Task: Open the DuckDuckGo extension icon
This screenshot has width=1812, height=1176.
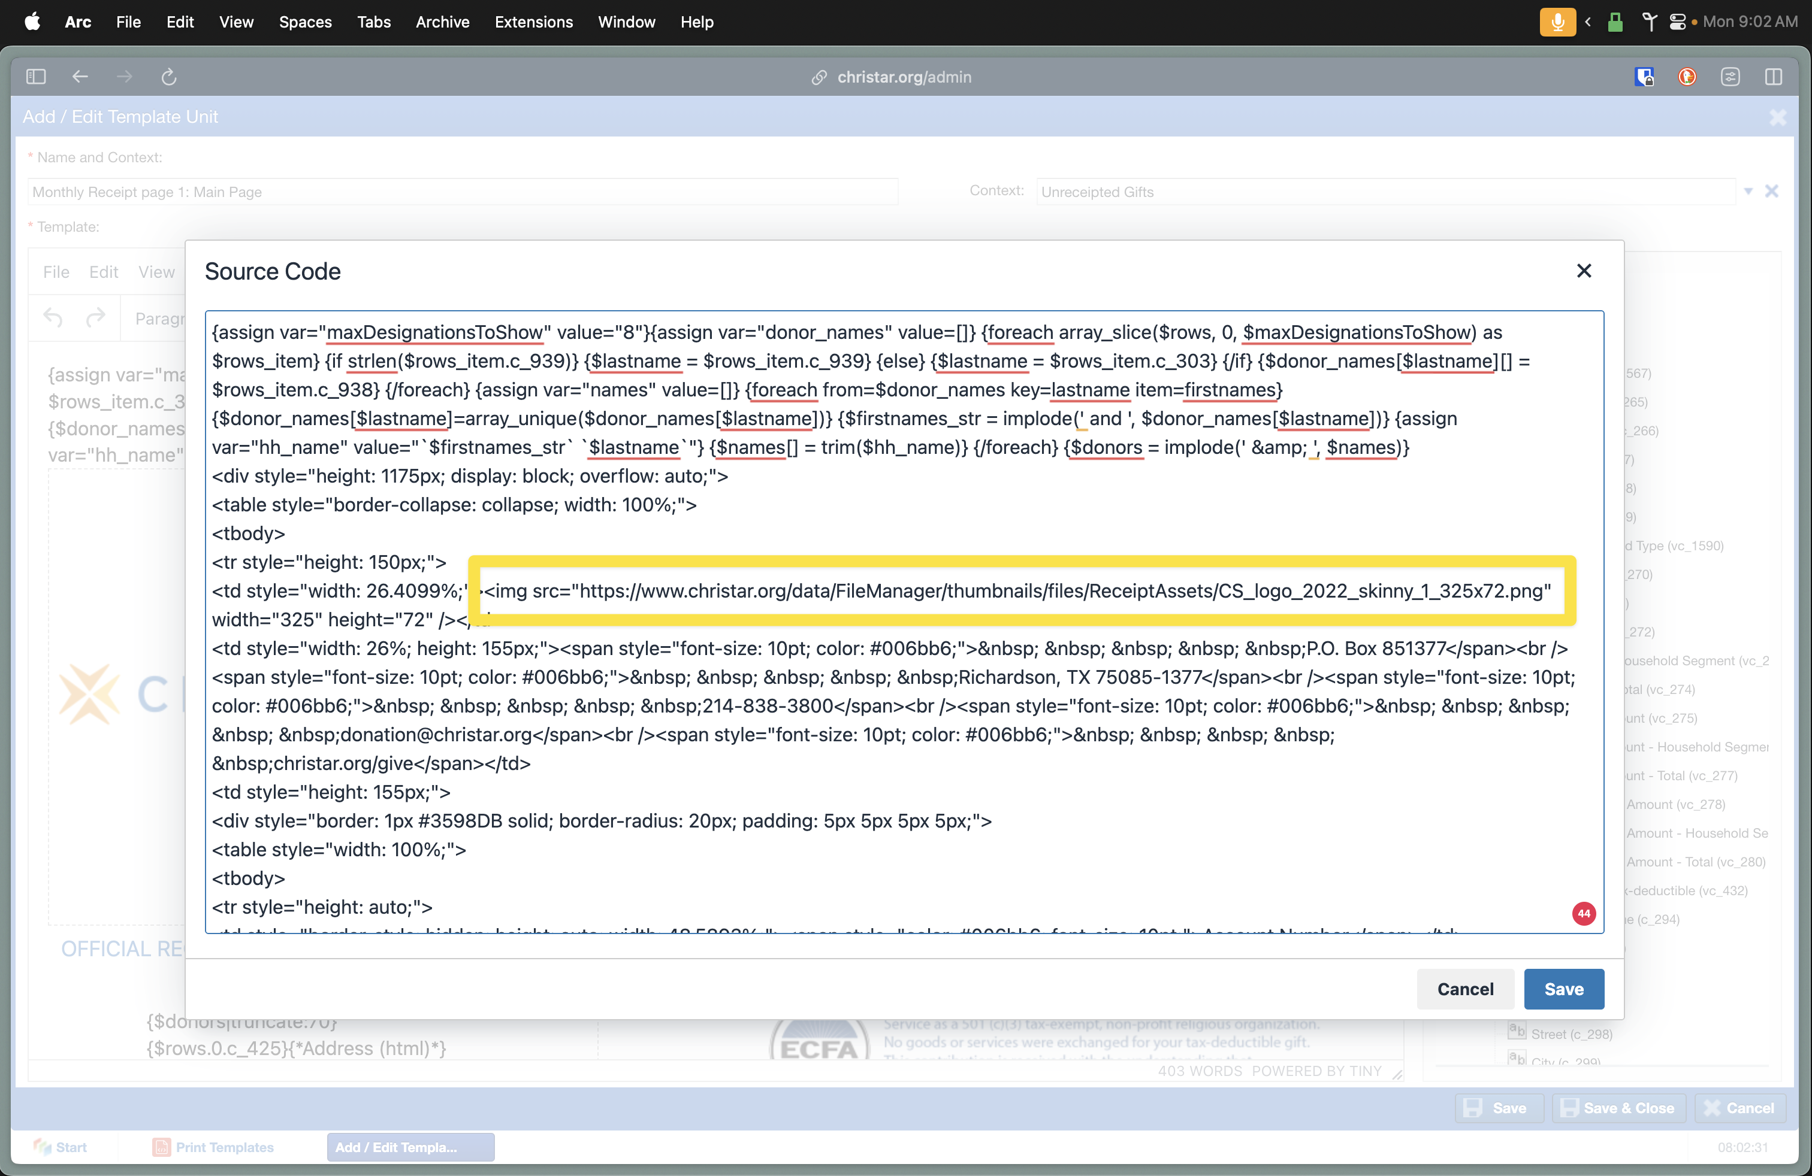Action: coord(1687,77)
